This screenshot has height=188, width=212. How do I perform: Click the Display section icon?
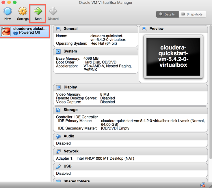click(58, 87)
